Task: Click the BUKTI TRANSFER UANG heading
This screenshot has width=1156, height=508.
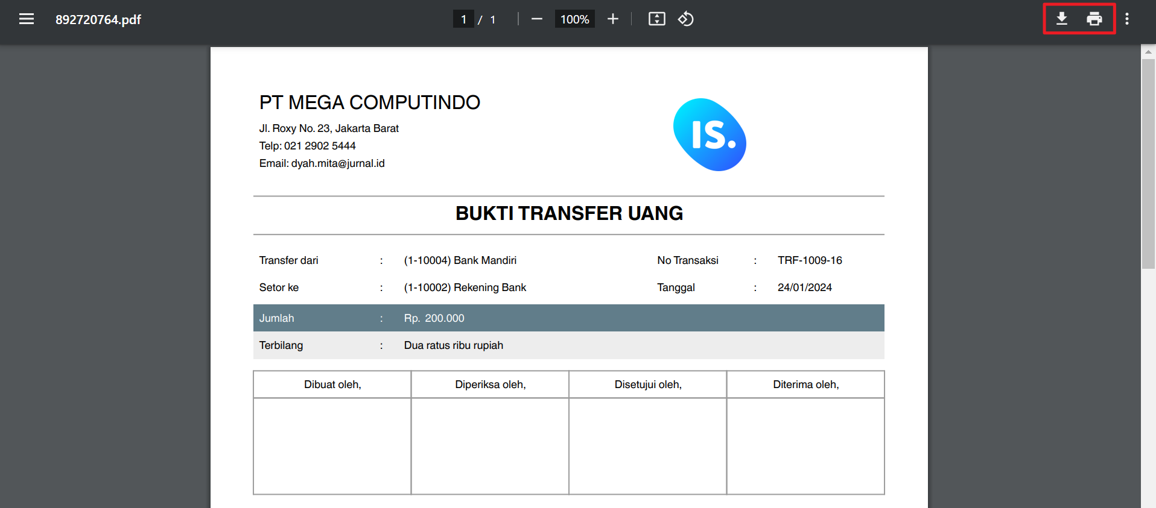Action: (x=569, y=213)
